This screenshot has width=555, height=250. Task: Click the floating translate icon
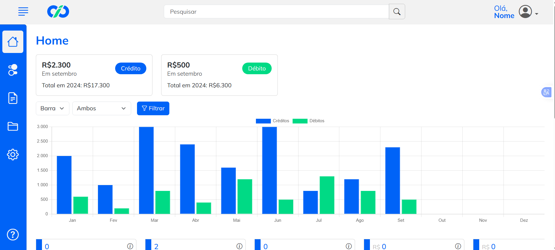tap(546, 92)
